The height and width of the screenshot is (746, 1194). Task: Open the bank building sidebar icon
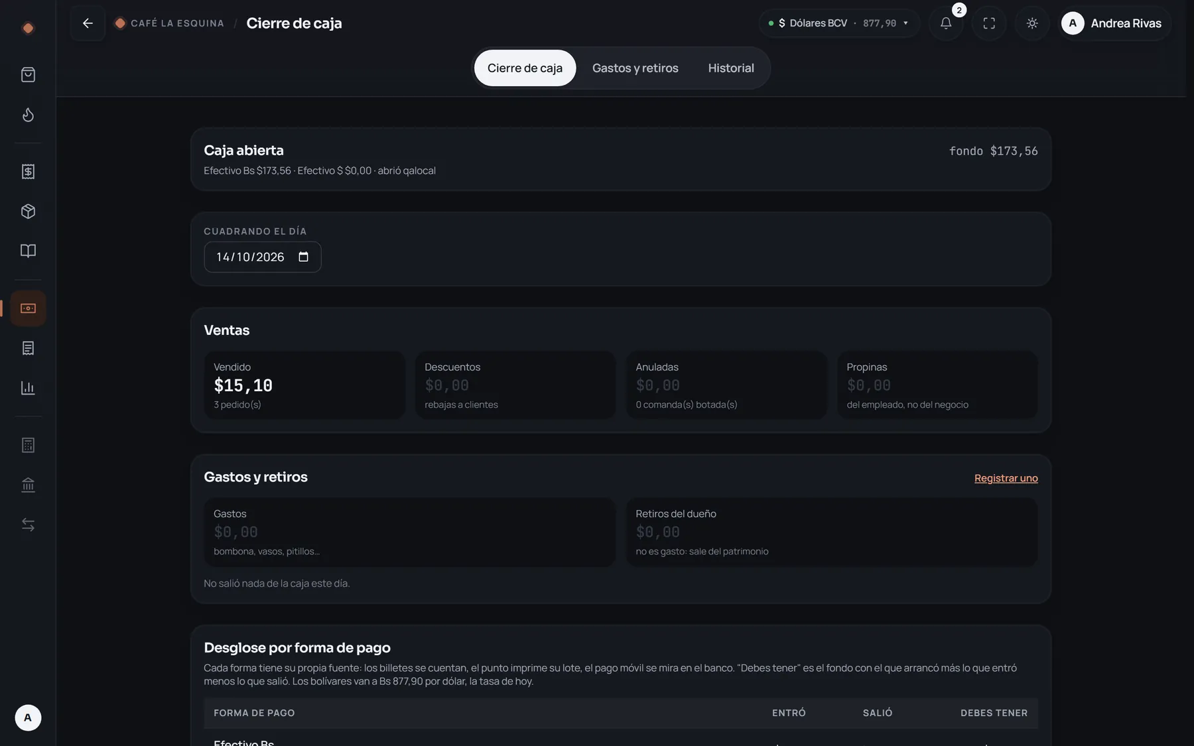click(28, 485)
